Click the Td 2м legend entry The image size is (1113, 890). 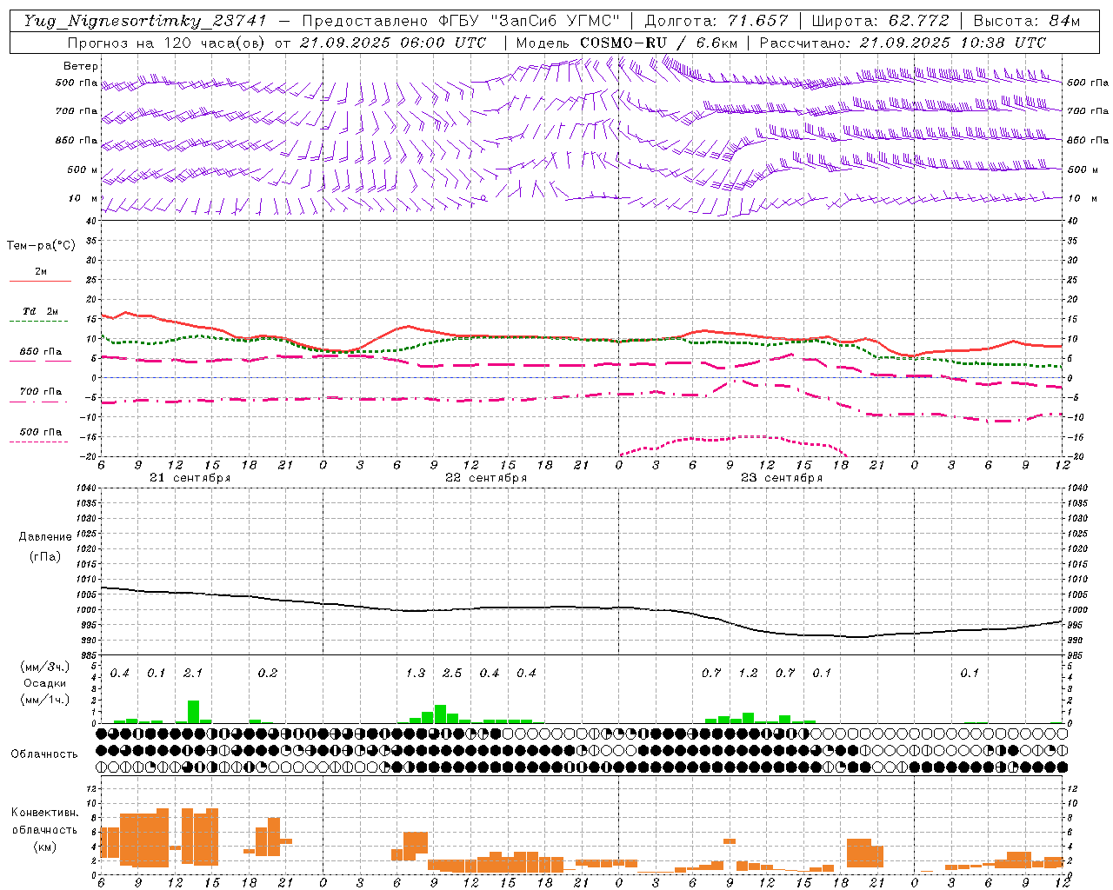[41, 311]
